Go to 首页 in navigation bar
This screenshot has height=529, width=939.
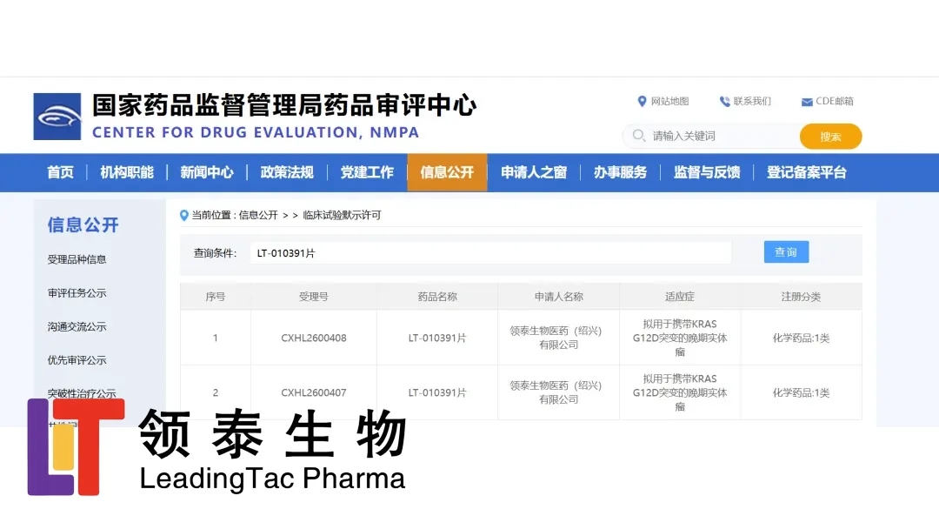coord(61,172)
